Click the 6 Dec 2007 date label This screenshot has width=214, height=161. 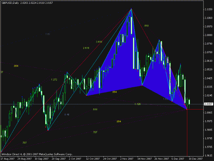tap(178, 159)
